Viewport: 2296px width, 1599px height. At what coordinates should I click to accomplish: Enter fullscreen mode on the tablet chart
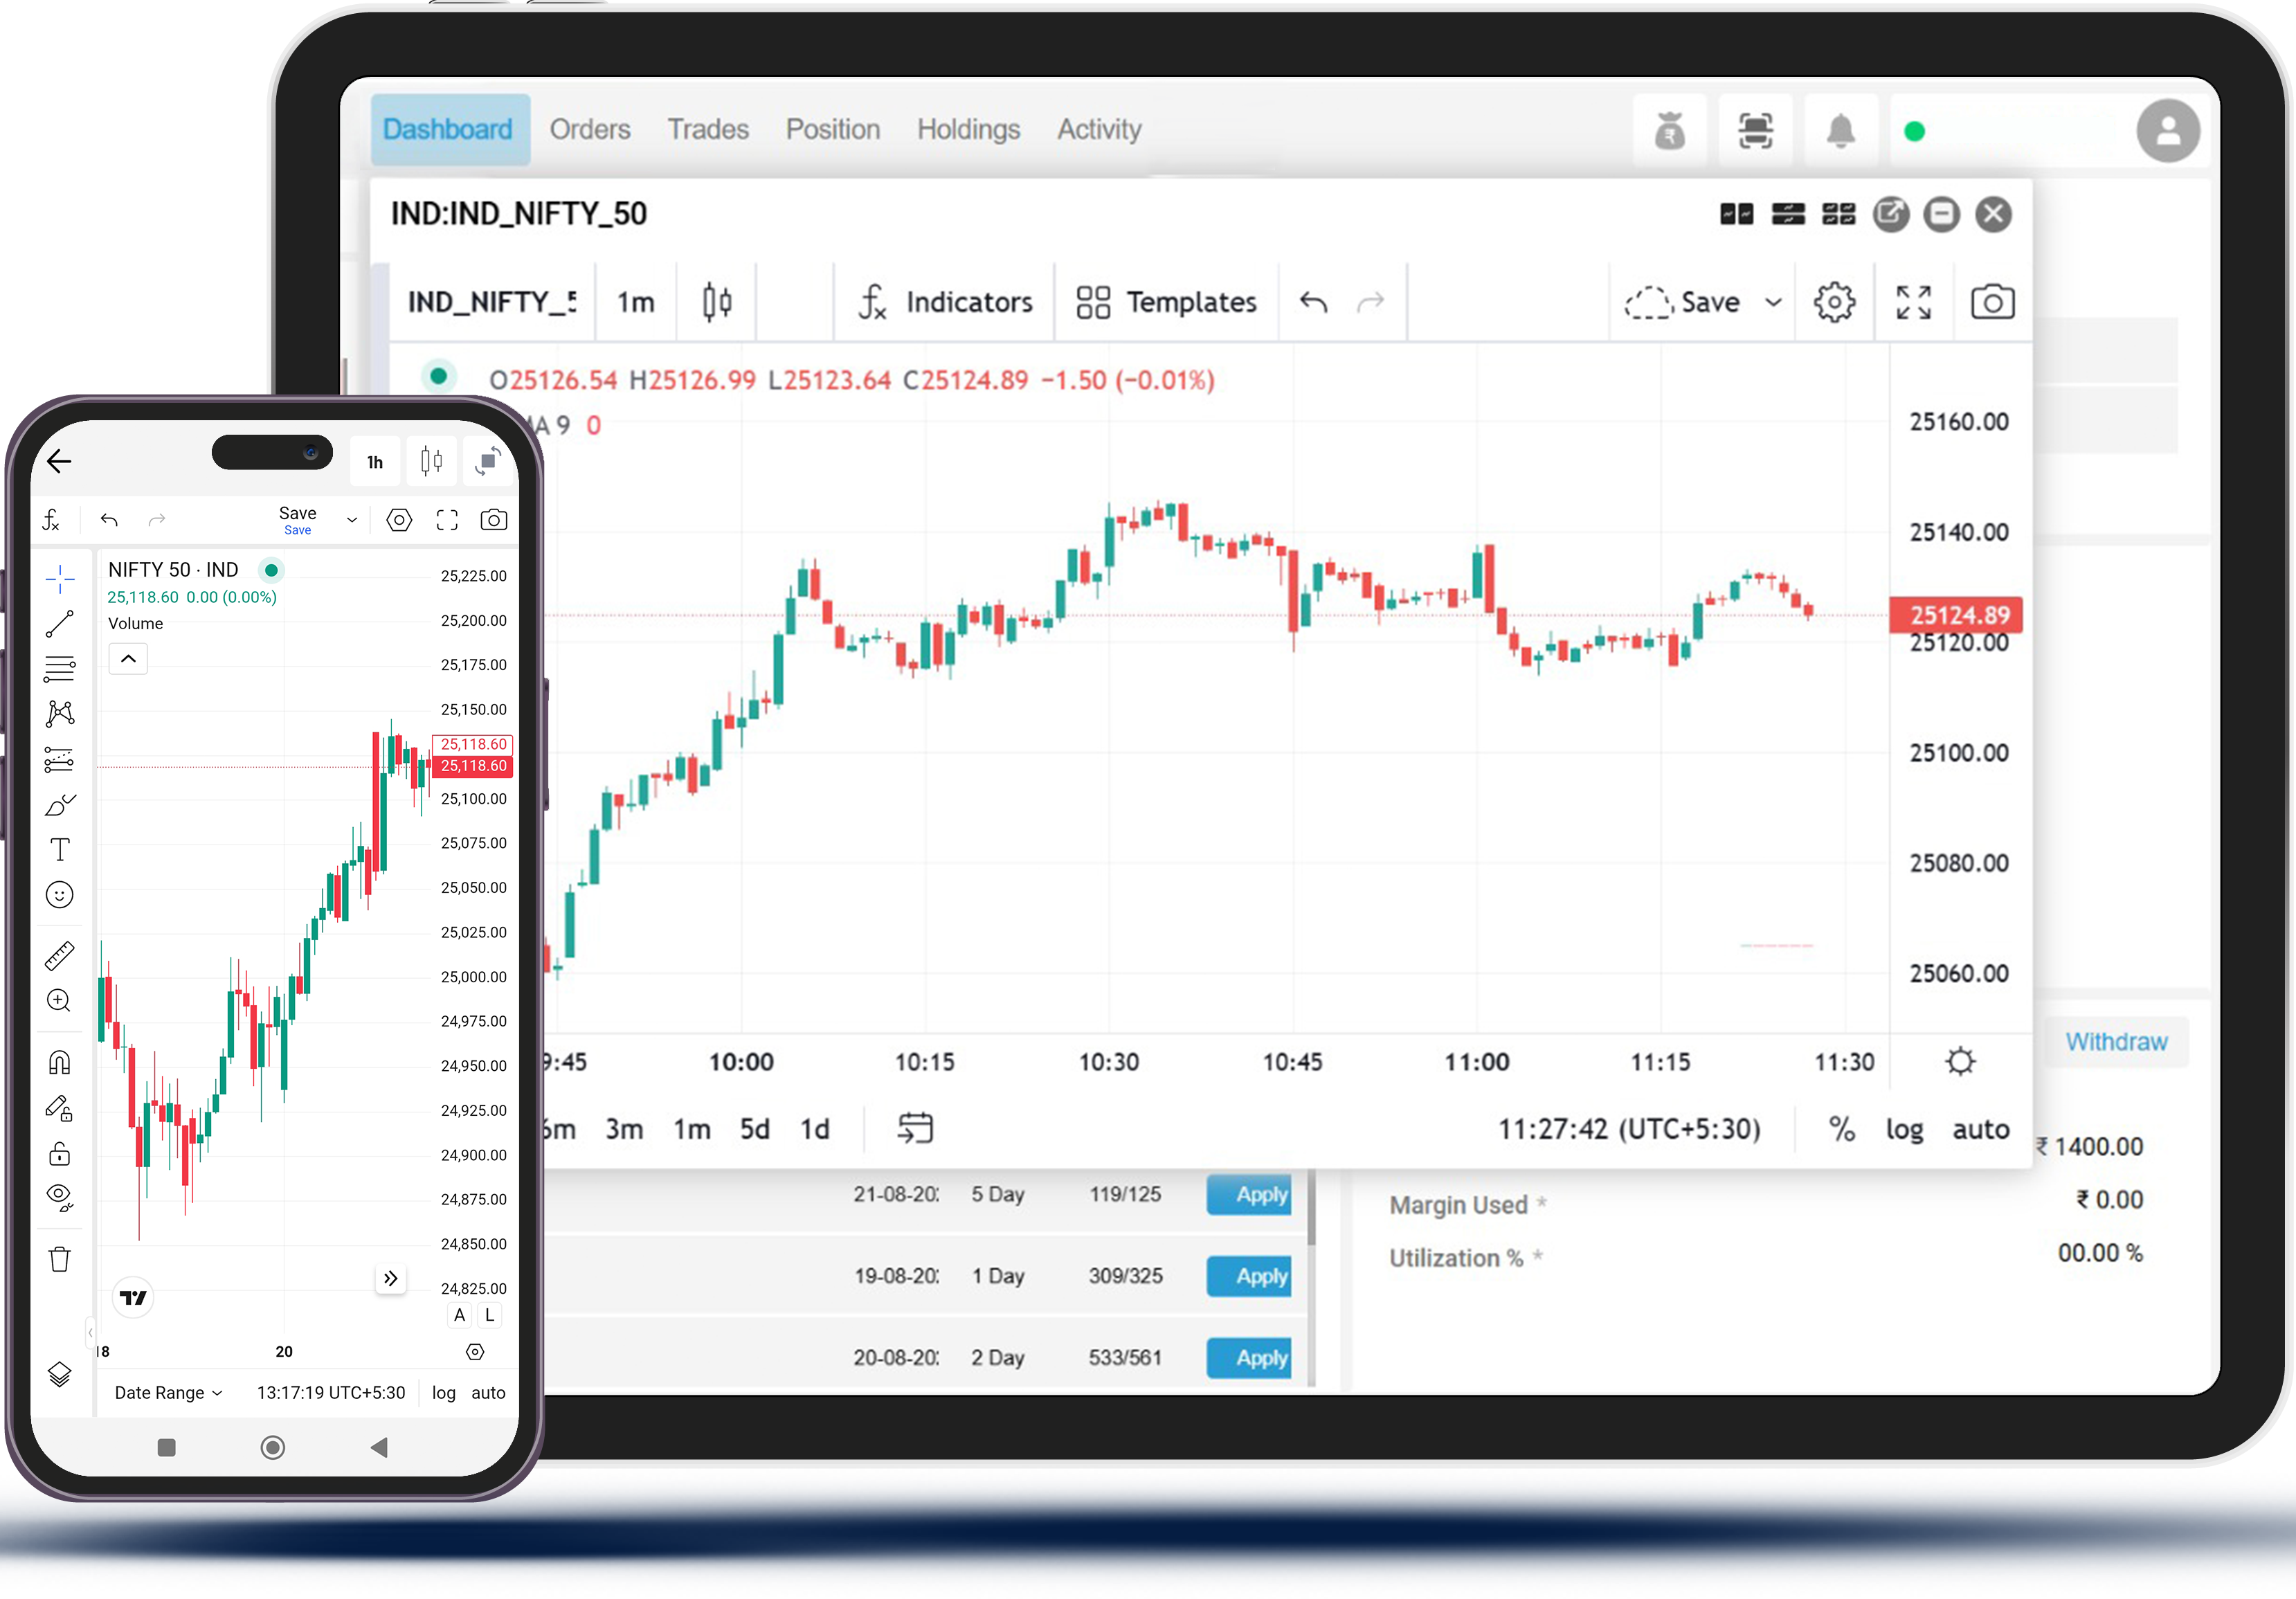click(1913, 302)
